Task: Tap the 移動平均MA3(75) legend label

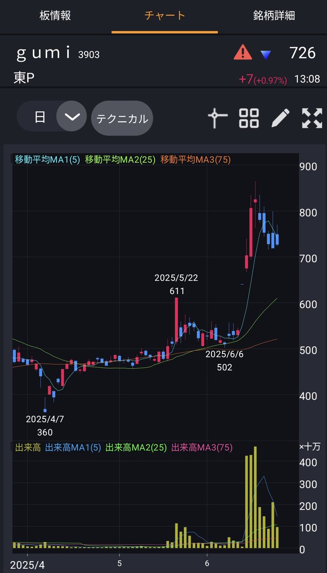Action: 196,160
